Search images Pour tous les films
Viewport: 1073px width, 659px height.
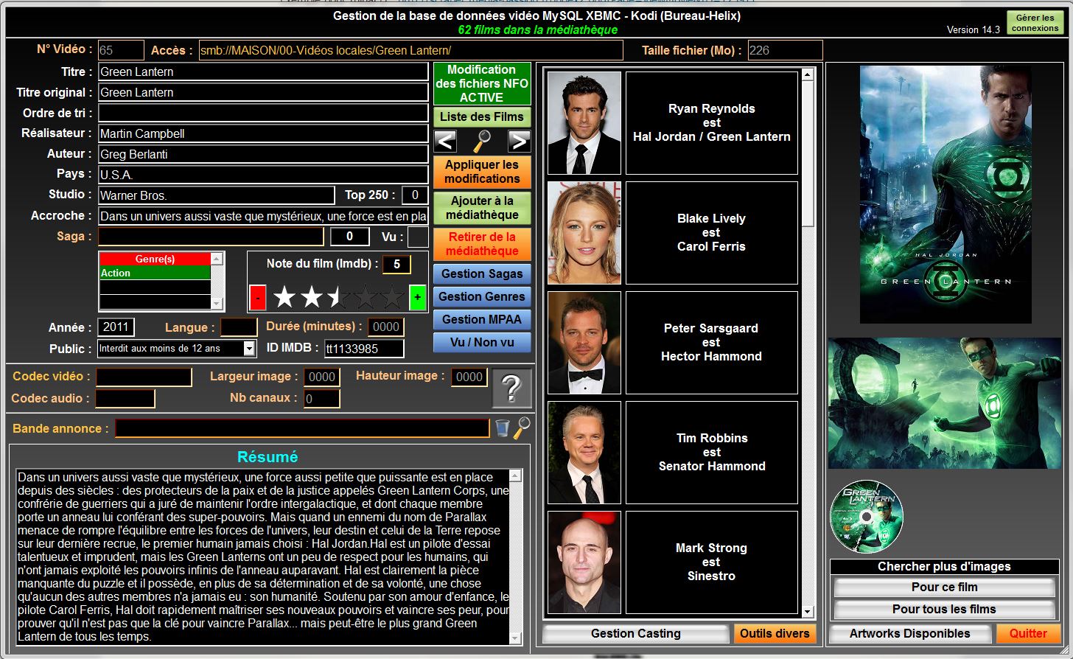pos(944,609)
